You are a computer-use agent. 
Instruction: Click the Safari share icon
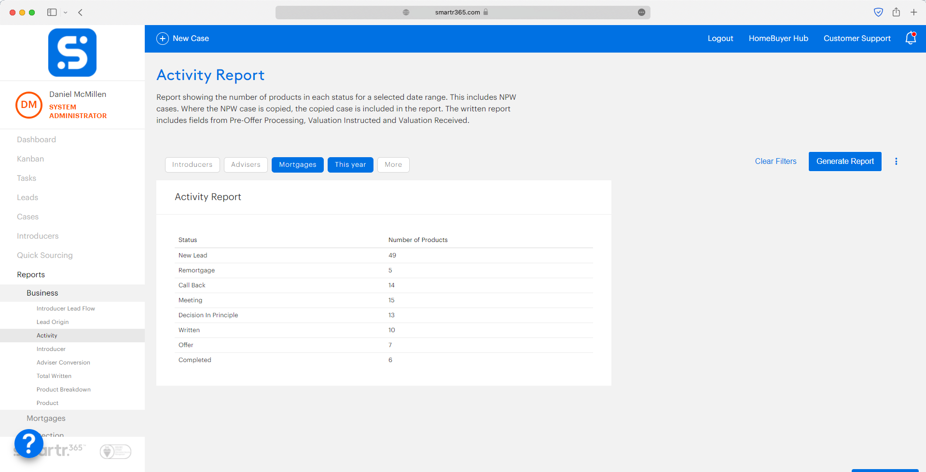tap(896, 13)
